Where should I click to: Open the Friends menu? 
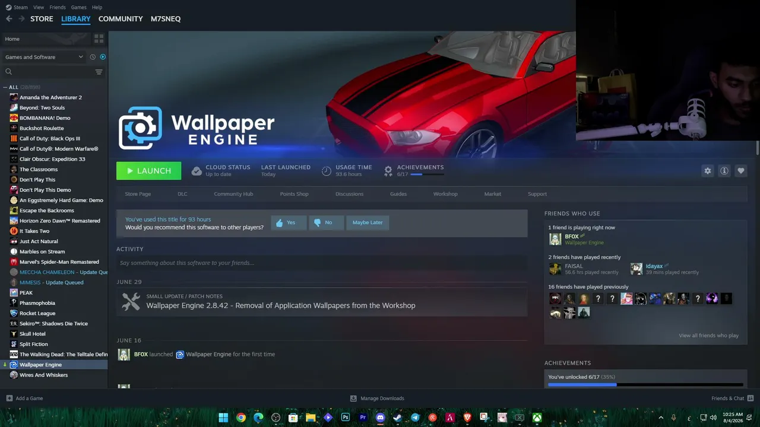pyautogui.click(x=58, y=7)
